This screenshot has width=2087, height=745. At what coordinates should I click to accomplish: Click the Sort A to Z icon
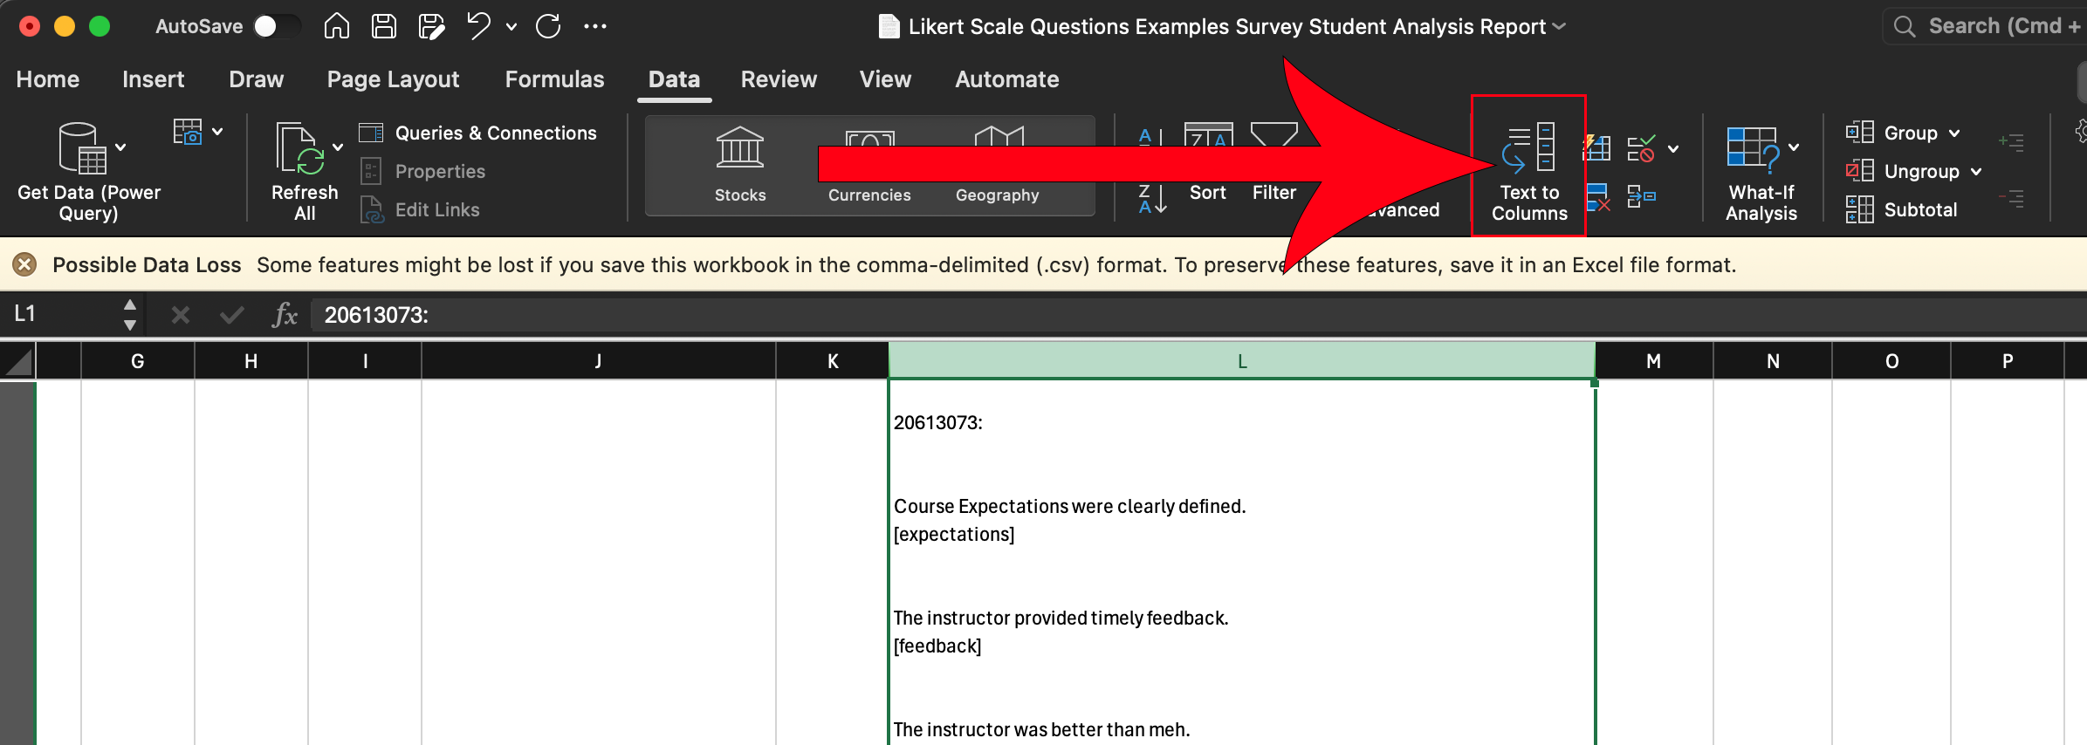[1152, 138]
